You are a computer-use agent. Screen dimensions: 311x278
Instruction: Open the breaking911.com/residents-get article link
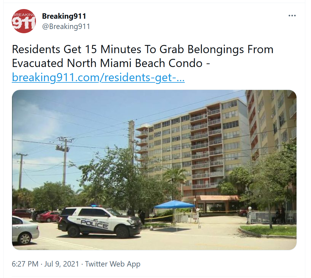98,77
